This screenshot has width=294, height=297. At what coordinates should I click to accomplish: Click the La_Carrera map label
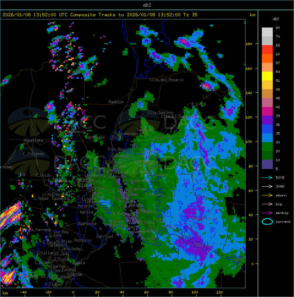(x=40, y=230)
